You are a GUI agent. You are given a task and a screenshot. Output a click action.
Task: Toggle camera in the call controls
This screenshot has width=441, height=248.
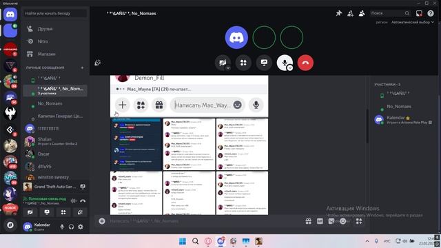click(x=222, y=63)
